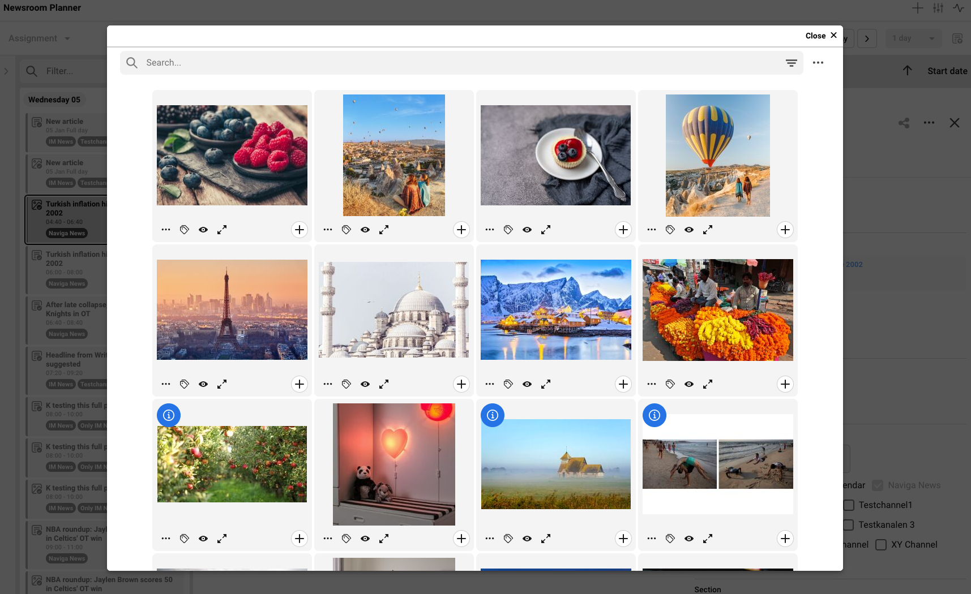Viewport: 971px width, 594px height.
Task: Expand the hot air balloon image fullscreen
Action: point(707,230)
